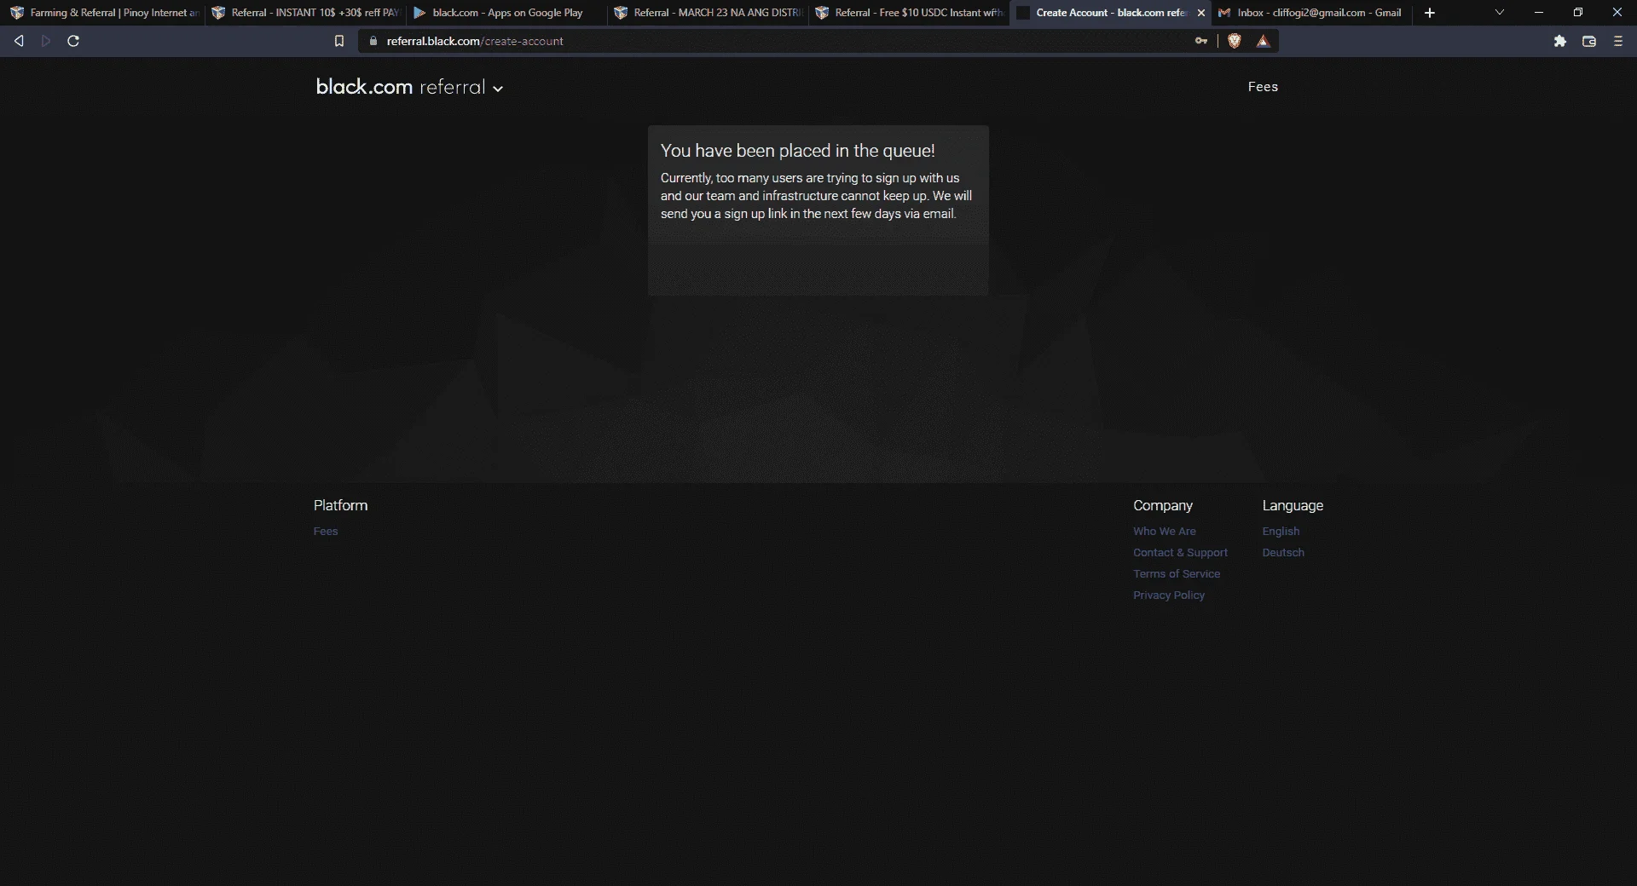
Task: Open saved passwords key icon in address bar
Action: pyautogui.click(x=1201, y=41)
